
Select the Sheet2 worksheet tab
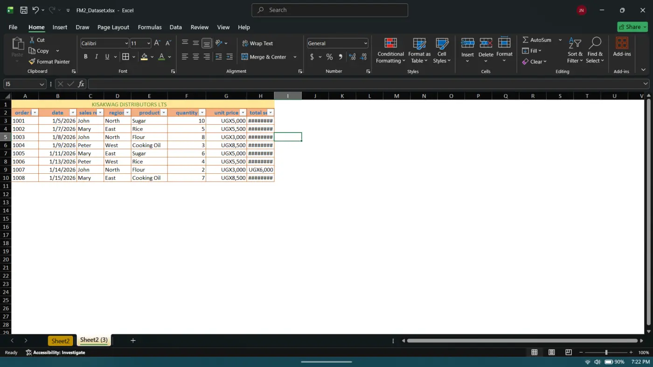tap(61, 341)
